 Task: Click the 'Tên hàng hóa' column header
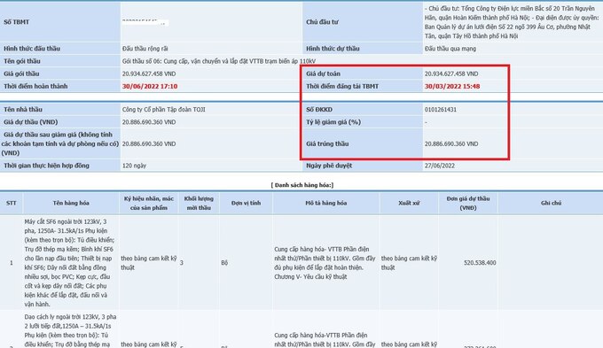coord(71,203)
